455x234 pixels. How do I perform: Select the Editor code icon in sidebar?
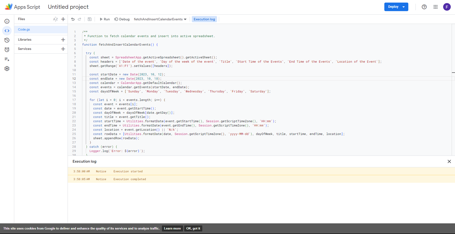pos(7,31)
